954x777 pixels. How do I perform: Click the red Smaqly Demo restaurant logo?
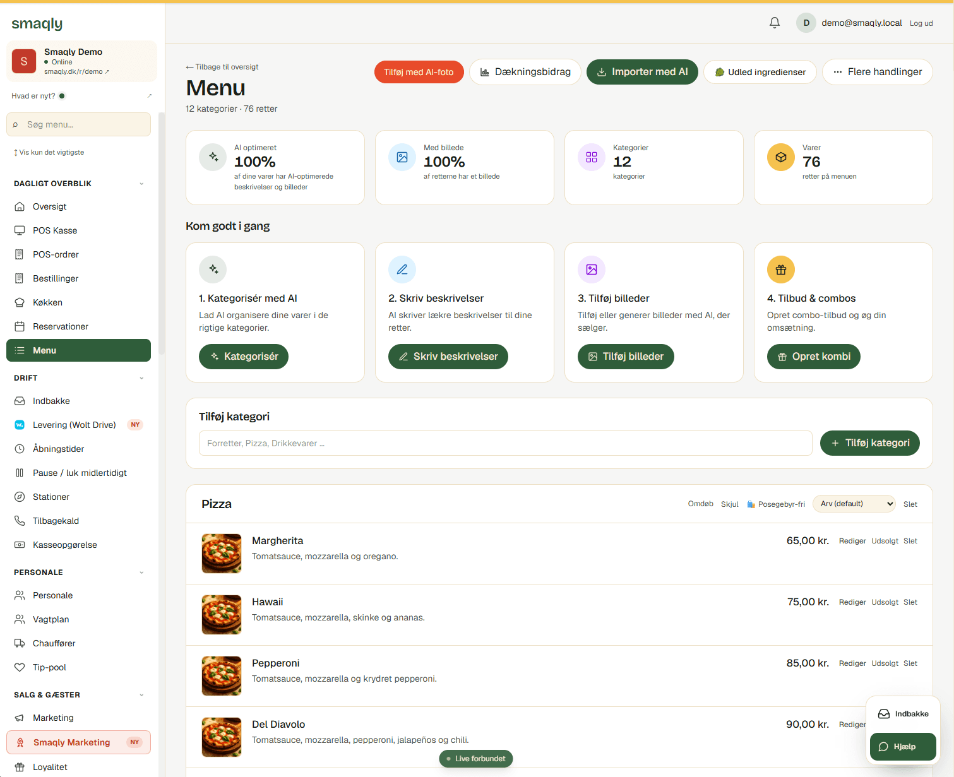tap(24, 61)
